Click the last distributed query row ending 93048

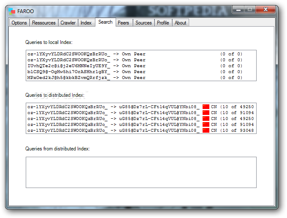pyautogui.click(x=141, y=131)
